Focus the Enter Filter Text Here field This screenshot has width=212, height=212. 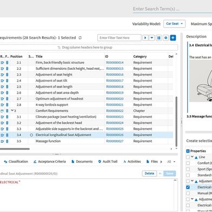point(120,38)
